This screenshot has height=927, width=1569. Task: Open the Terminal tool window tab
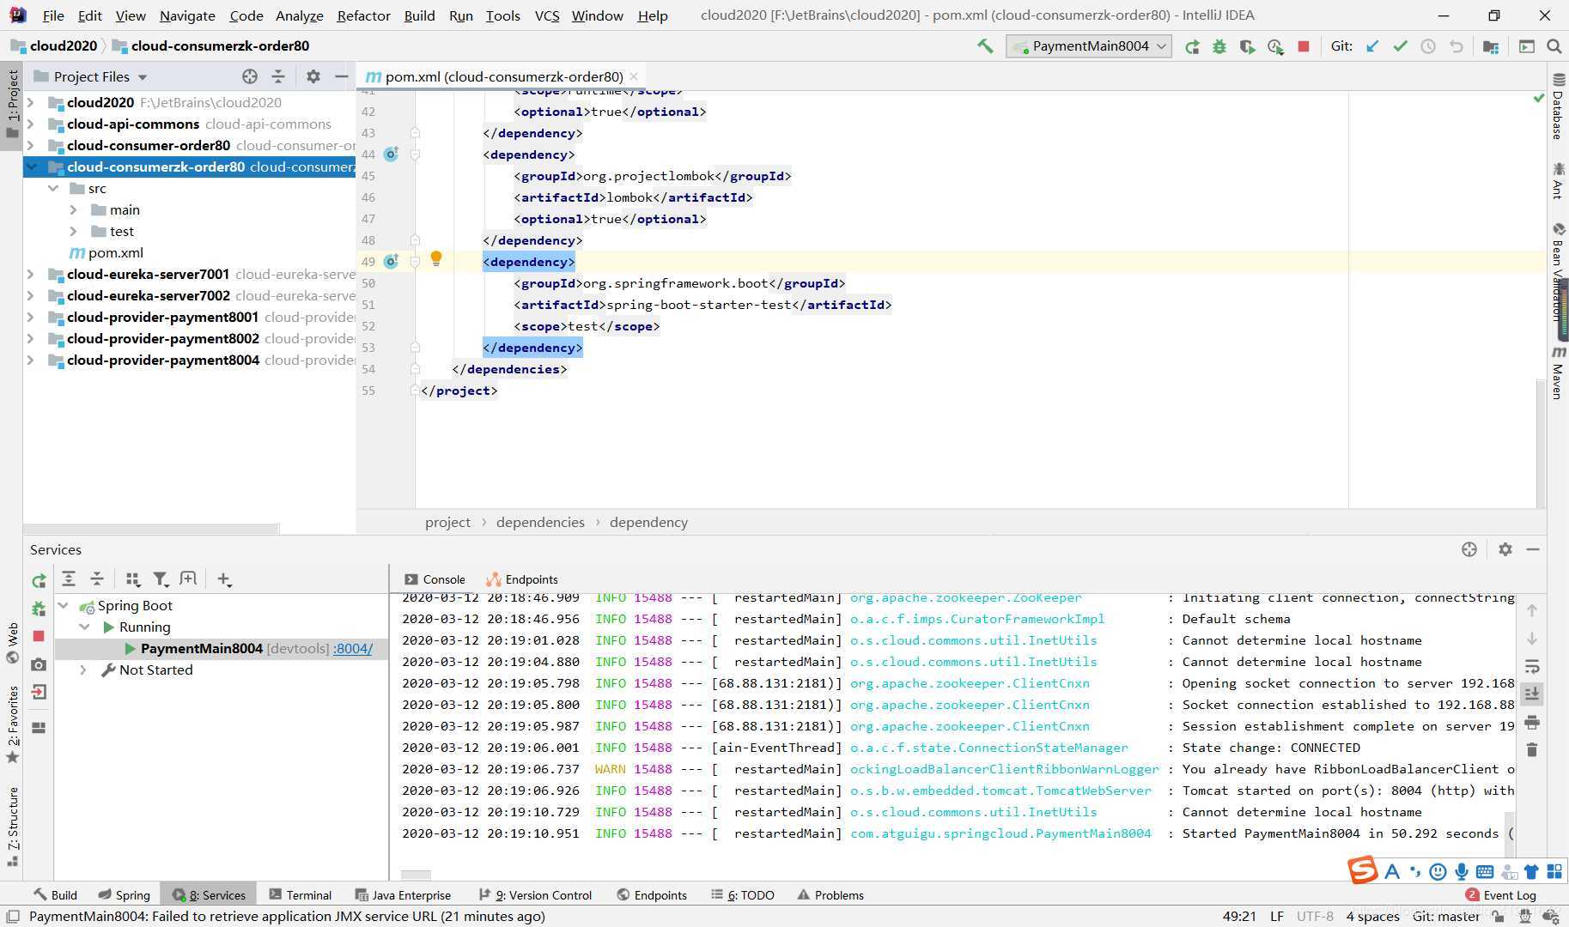pyautogui.click(x=300, y=894)
